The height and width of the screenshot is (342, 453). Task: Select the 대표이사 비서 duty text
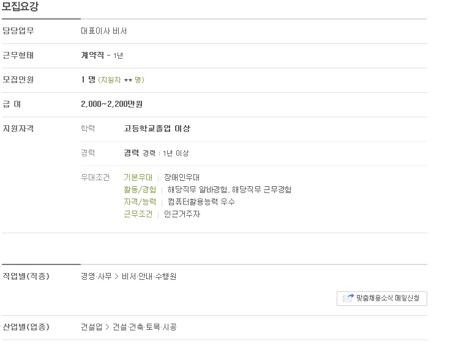[x=103, y=31]
